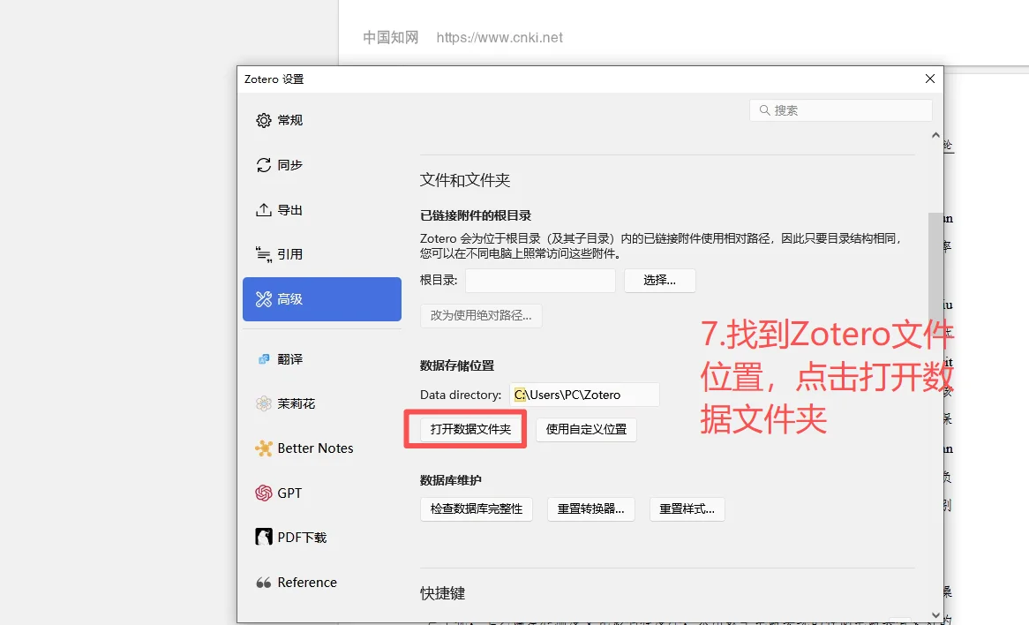This screenshot has height=625, width=1029.
Task: Click the 使用自定义位置 button
Action: 586,429
